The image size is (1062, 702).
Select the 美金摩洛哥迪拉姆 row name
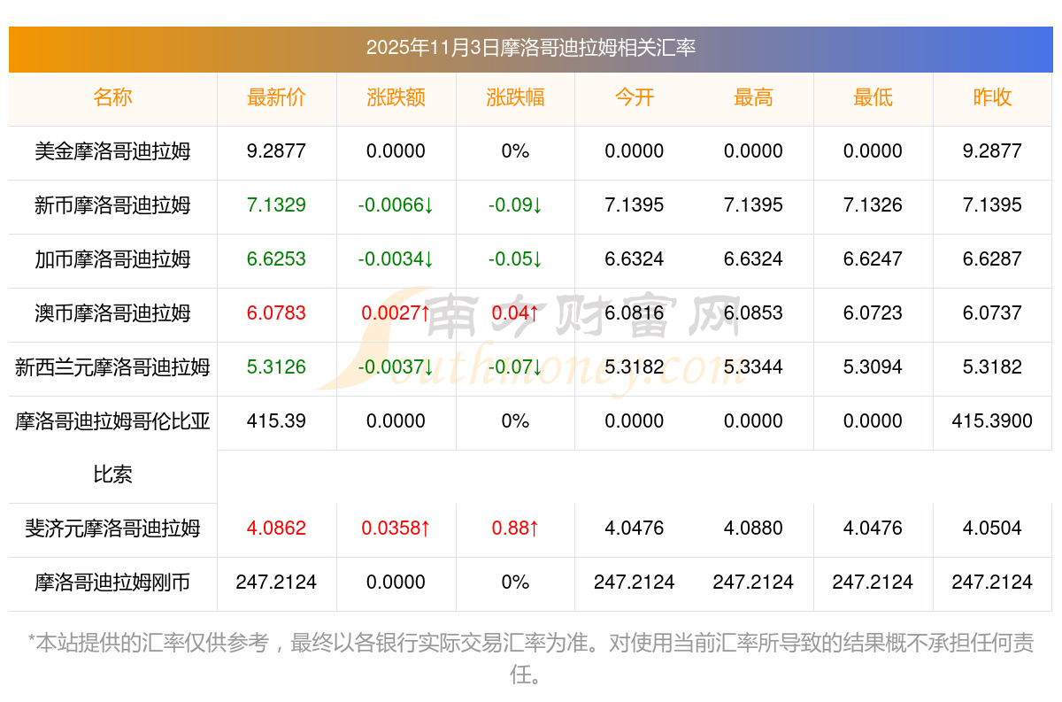coord(112,151)
